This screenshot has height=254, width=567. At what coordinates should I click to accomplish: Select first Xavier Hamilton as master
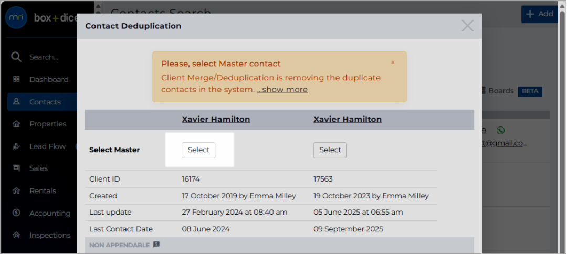click(198, 150)
